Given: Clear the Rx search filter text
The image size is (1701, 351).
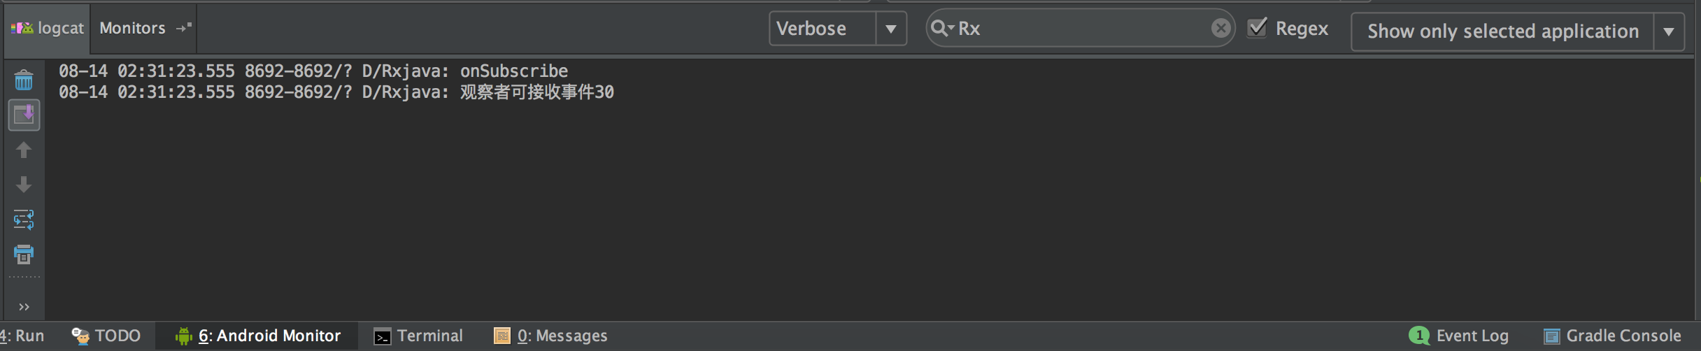Looking at the screenshot, I should coord(1220,28).
